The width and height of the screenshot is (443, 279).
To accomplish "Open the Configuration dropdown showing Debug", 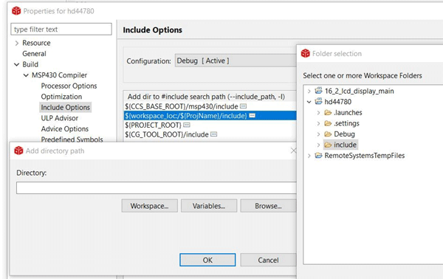I will coord(236,61).
